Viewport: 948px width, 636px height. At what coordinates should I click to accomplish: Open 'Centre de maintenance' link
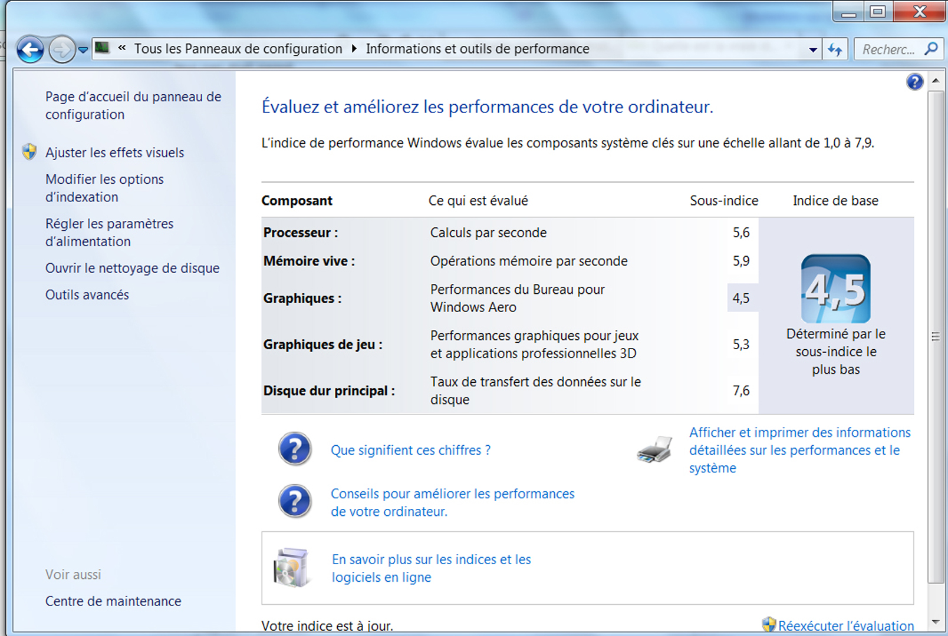pos(113,601)
